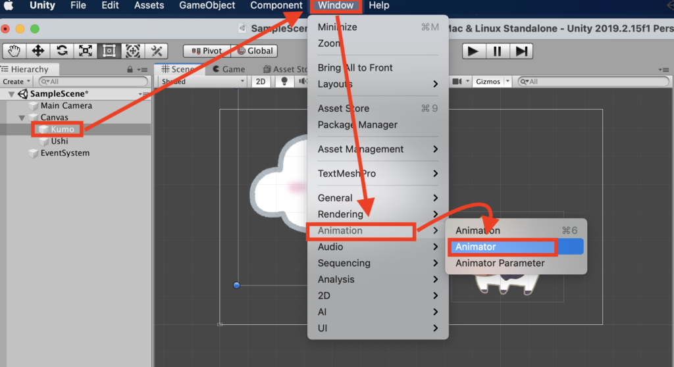This screenshot has height=367, width=674.
Task: Select the Move tool
Action: (38, 51)
